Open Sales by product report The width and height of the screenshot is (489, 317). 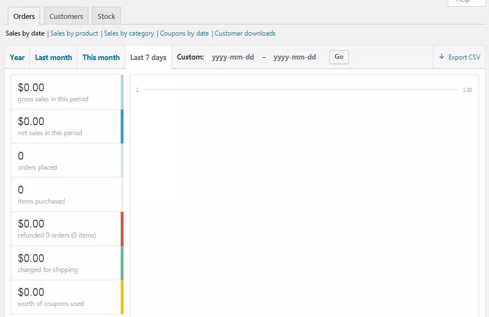point(74,33)
